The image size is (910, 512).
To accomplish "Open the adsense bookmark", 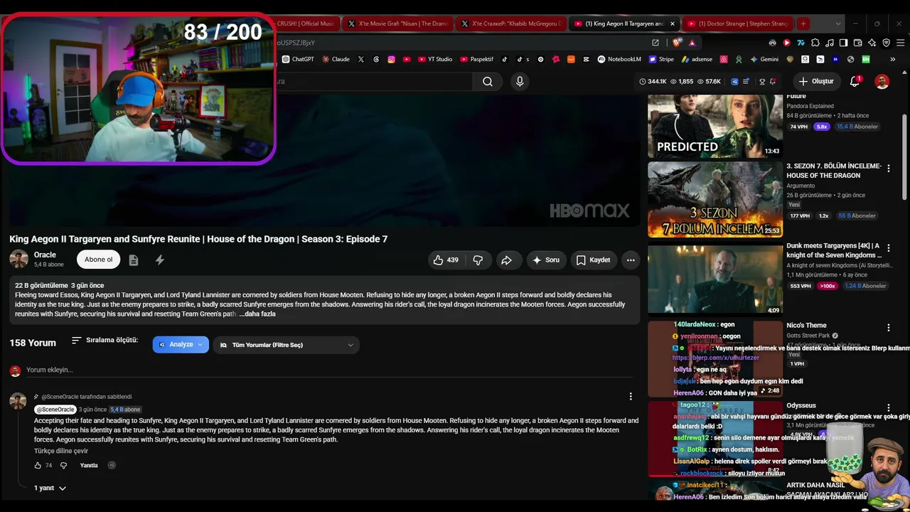I will pos(697,59).
